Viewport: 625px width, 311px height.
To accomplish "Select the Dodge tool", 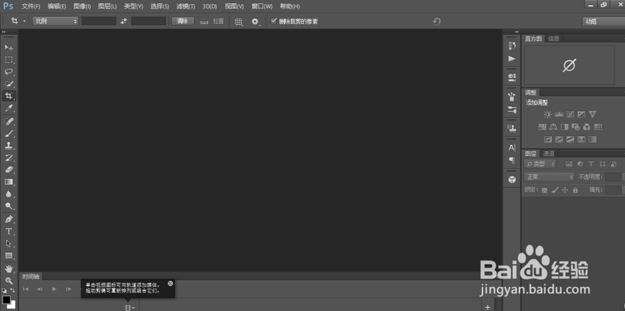I will coord(9,206).
